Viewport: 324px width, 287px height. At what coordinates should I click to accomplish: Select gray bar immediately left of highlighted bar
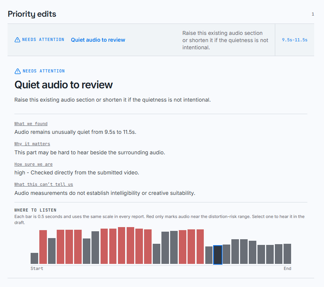(209, 255)
